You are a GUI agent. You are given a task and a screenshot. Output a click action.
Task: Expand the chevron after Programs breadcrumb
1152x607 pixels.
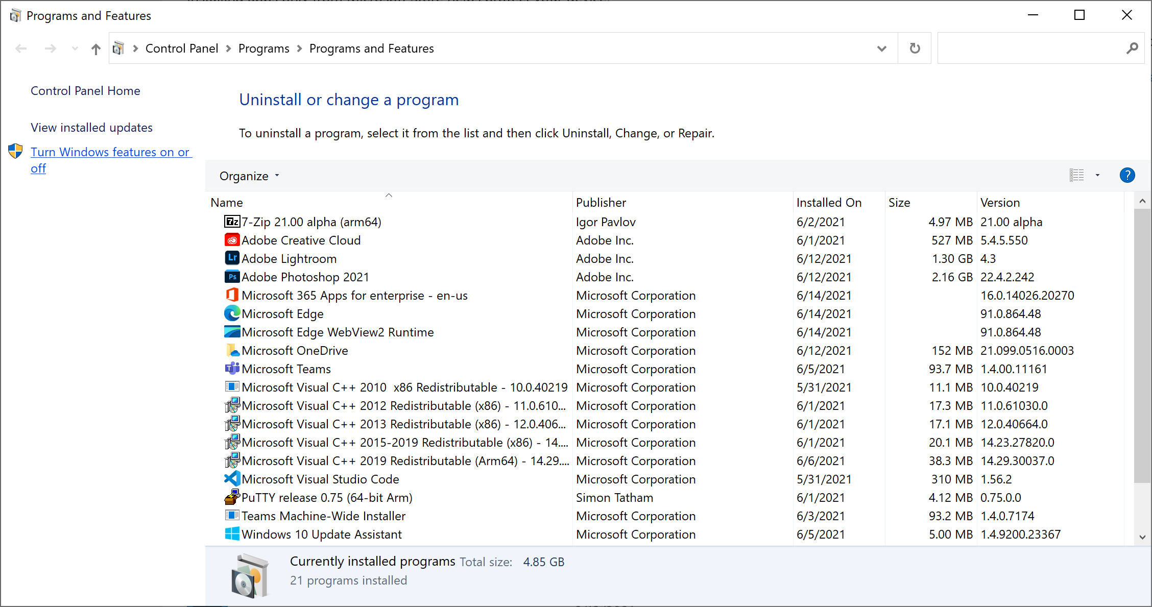(299, 48)
